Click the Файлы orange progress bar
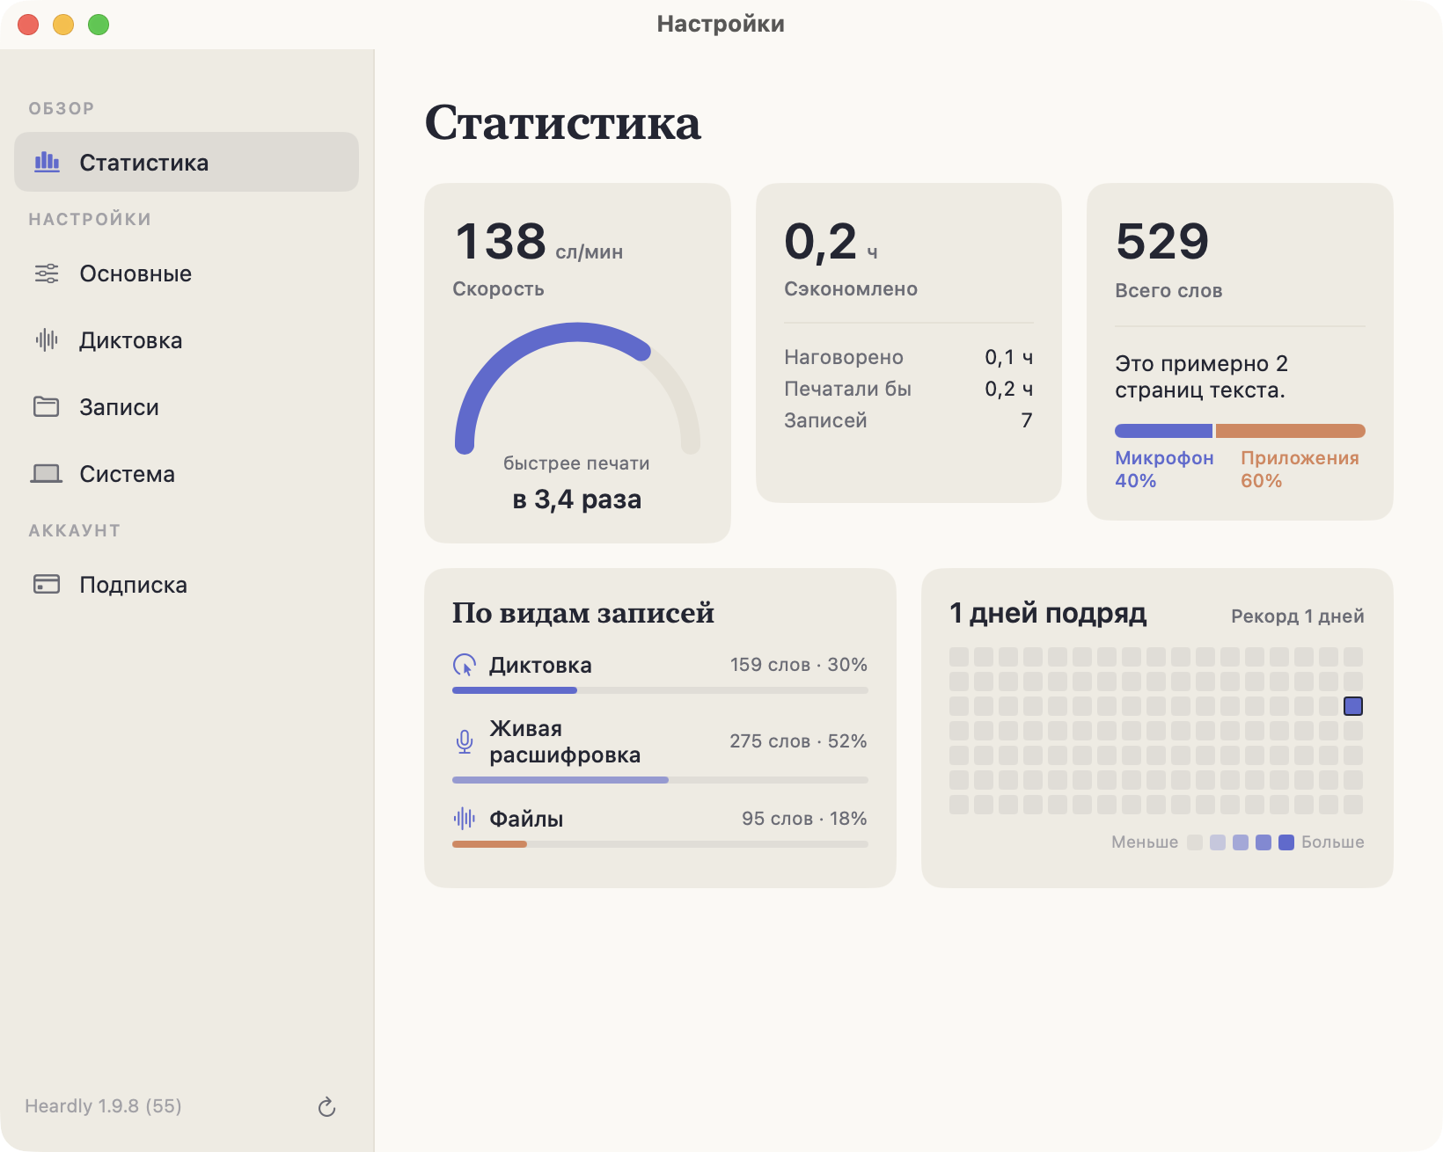The width and height of the screenshot is (1443, 1152). 489,844
